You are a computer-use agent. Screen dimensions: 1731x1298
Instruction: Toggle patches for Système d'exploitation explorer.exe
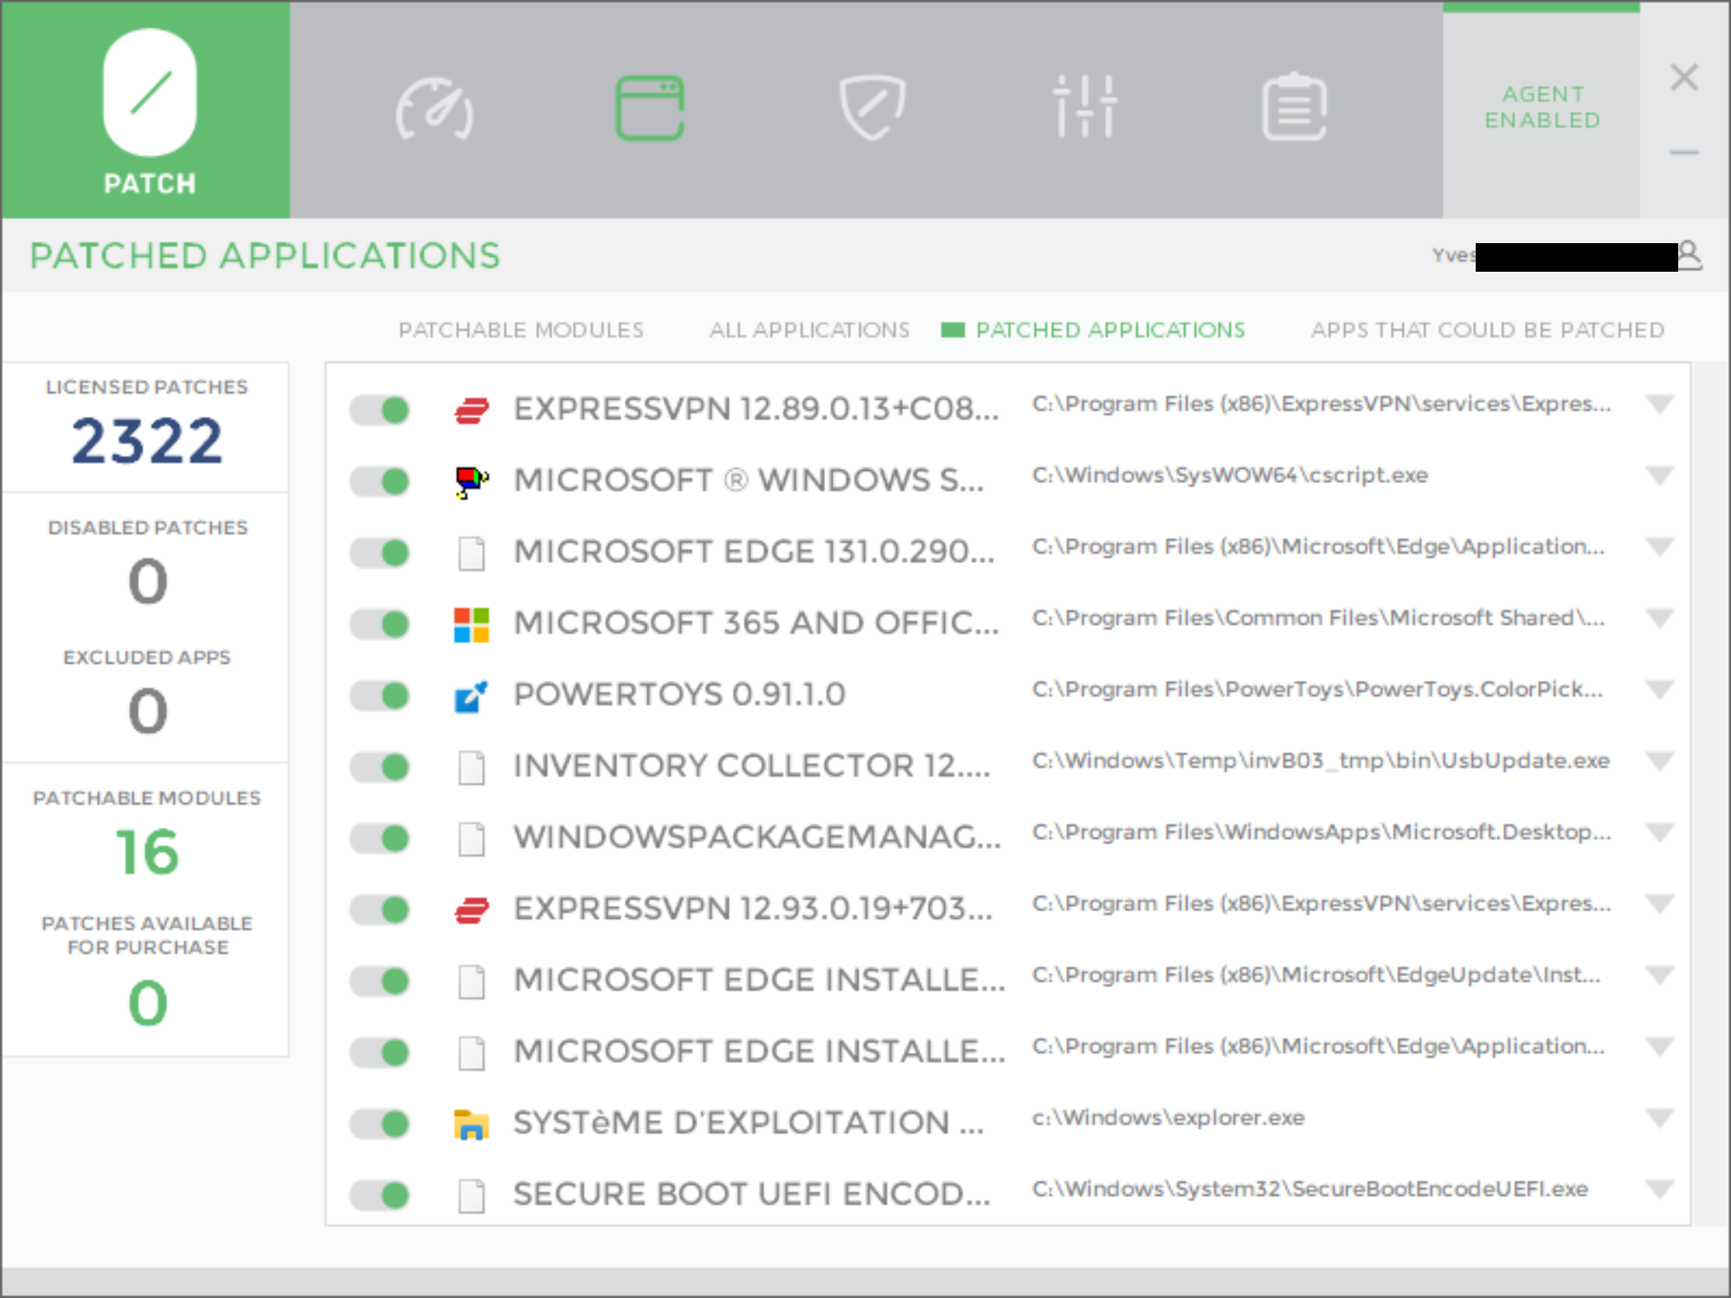click(380, 1123)
